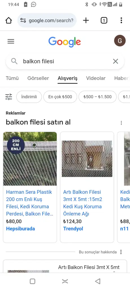
Task: Open the G account avatar
Action: pyautogui.click(x=120, y=41)
